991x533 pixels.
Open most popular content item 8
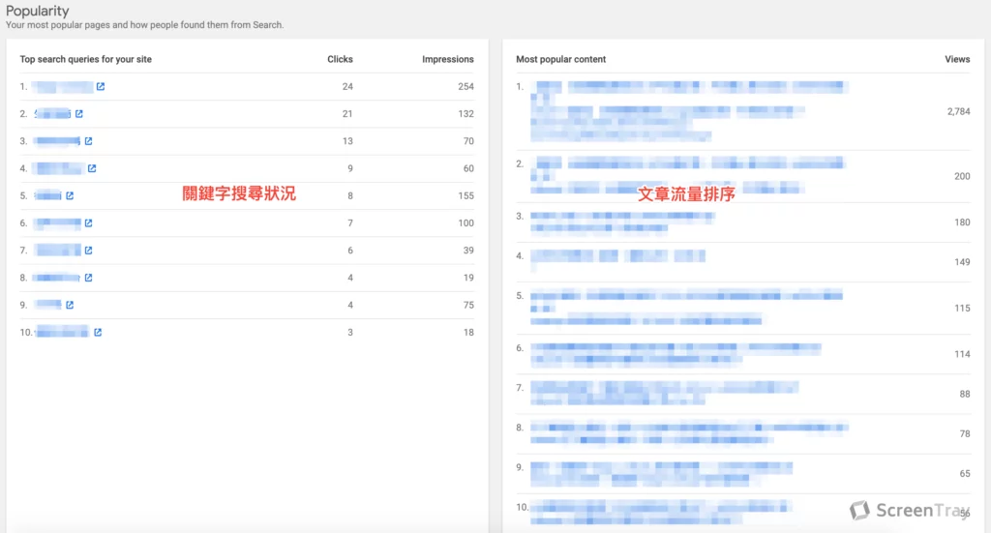coord(689,433)
